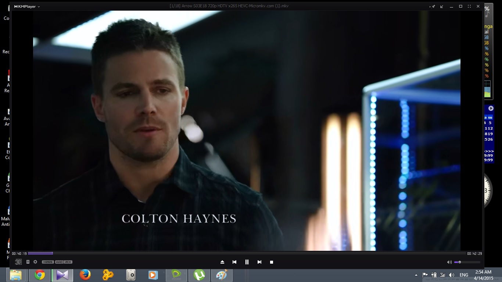502x282 pixels.
Task: Open Action Center flag icon in tray
Action: 425,275
